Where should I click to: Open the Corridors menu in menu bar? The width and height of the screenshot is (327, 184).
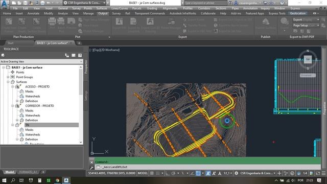[204, 8]
